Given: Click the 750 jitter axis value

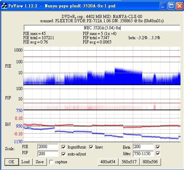Looking at the screenshot, I should [19, 111].
